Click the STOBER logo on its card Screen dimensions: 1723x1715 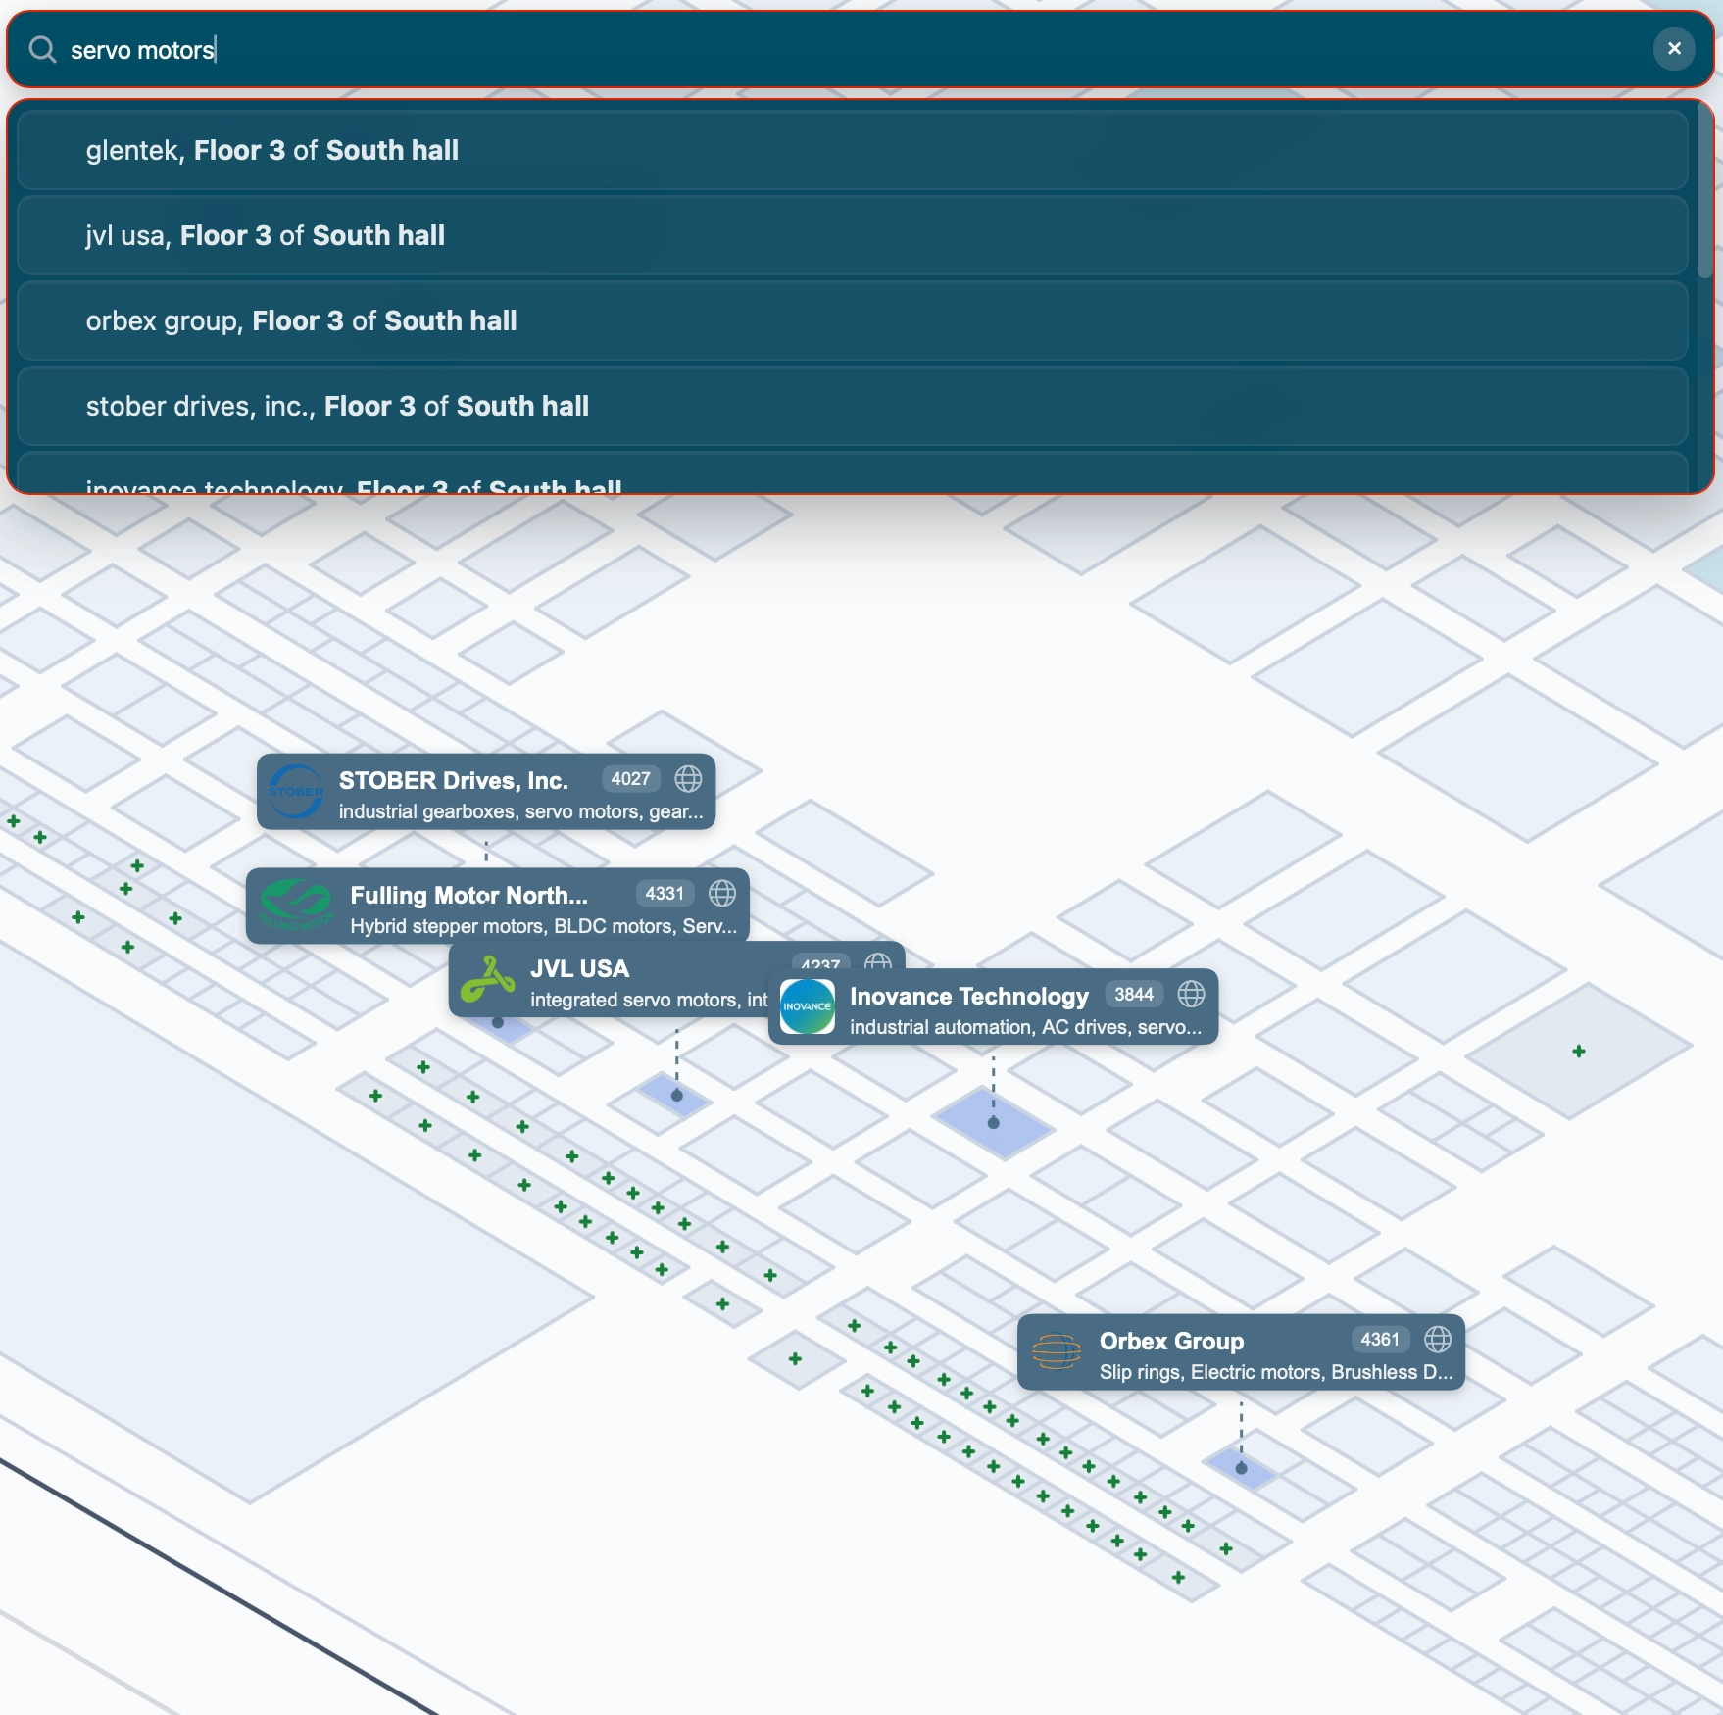(x=296, y=792)
